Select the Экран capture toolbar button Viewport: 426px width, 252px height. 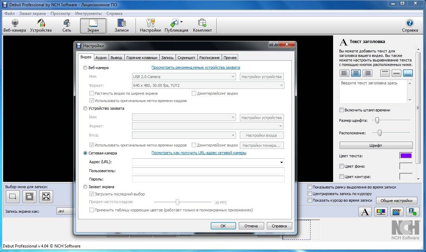93,26
